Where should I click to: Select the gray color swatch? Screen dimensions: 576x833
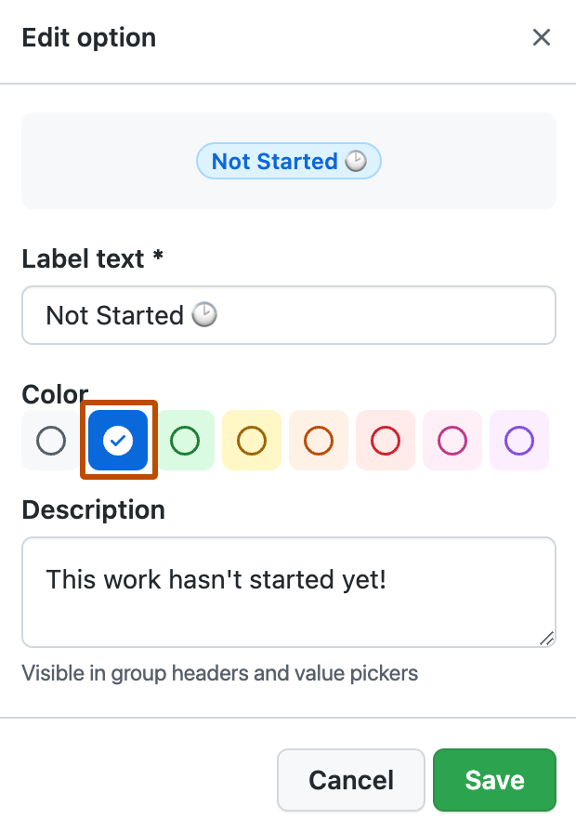51,440
